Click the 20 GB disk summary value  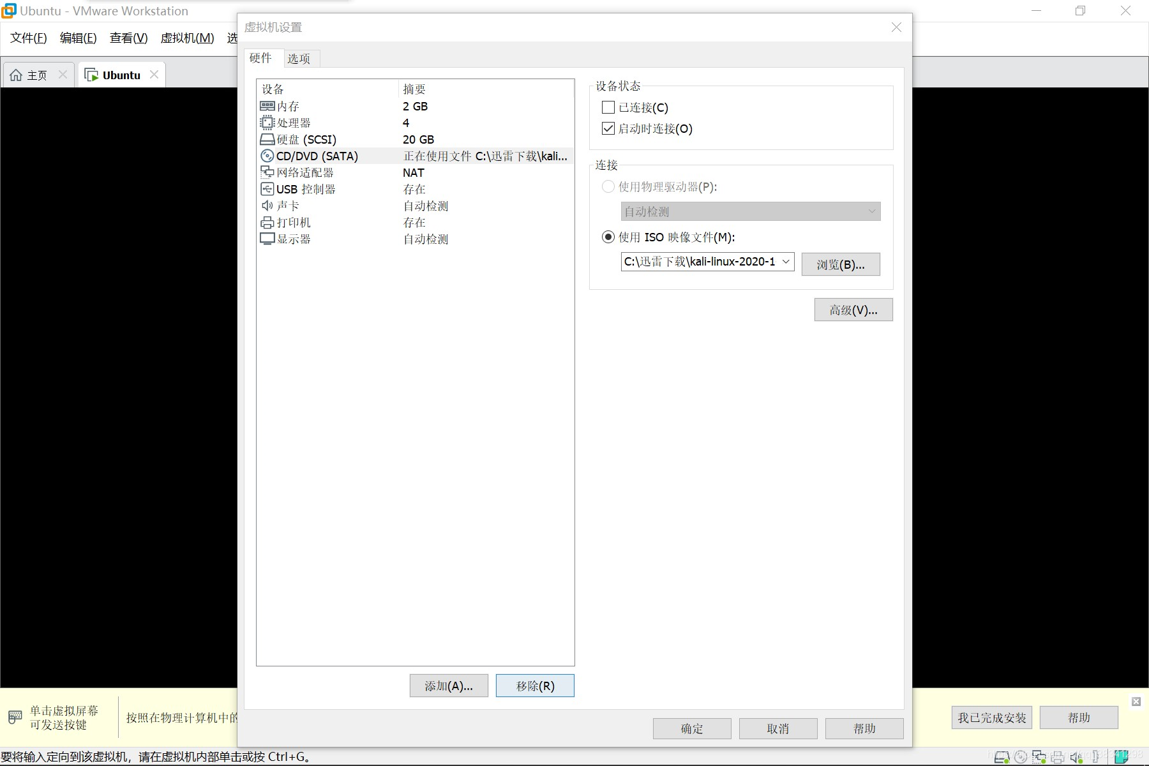tap(418, 139)
